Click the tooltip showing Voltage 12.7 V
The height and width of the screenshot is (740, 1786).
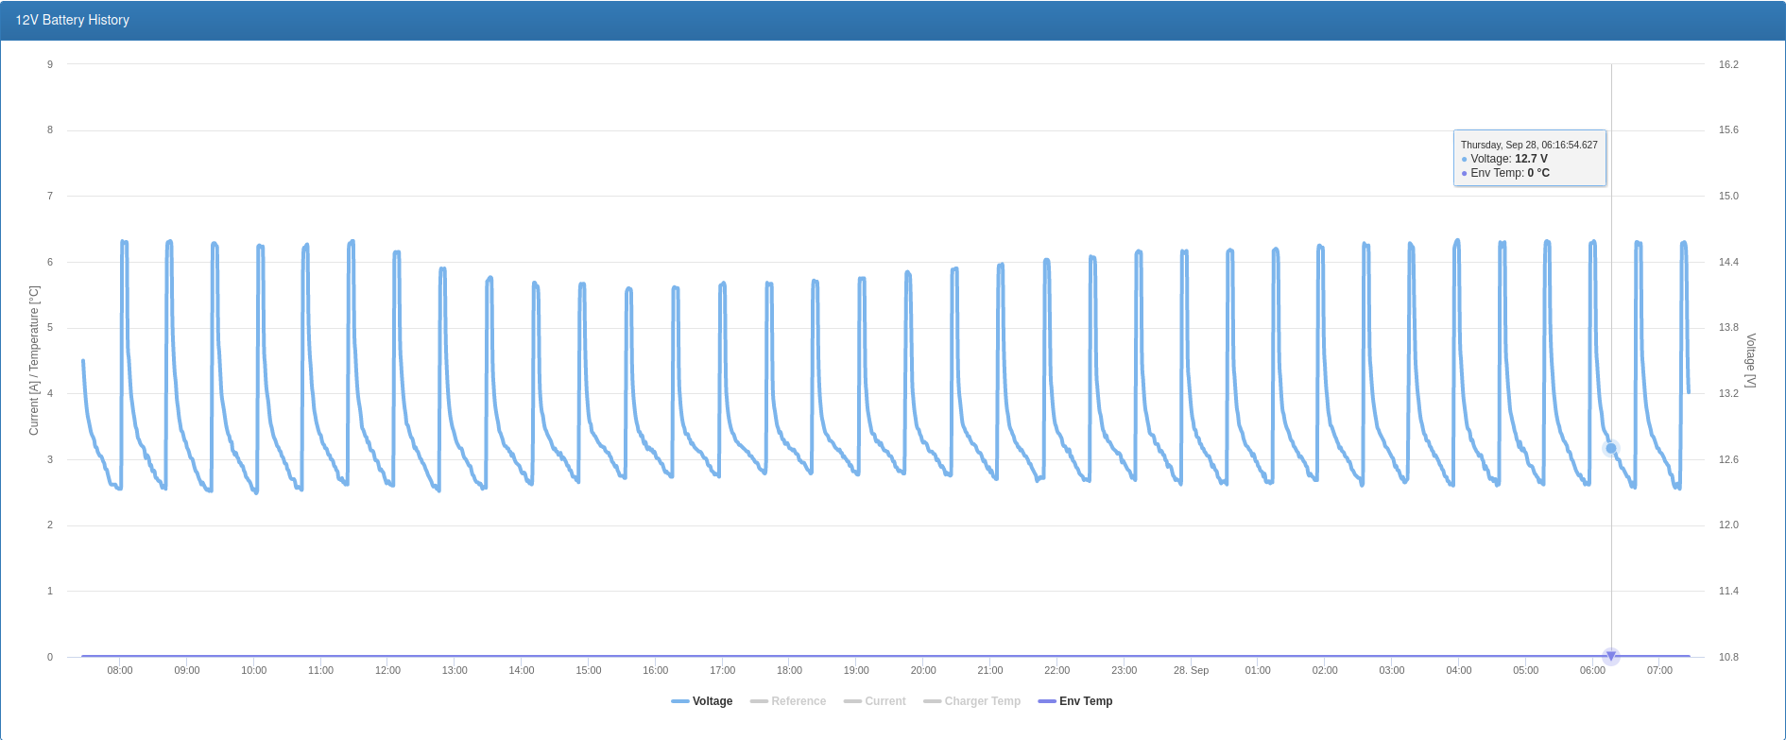[1529, 159]
